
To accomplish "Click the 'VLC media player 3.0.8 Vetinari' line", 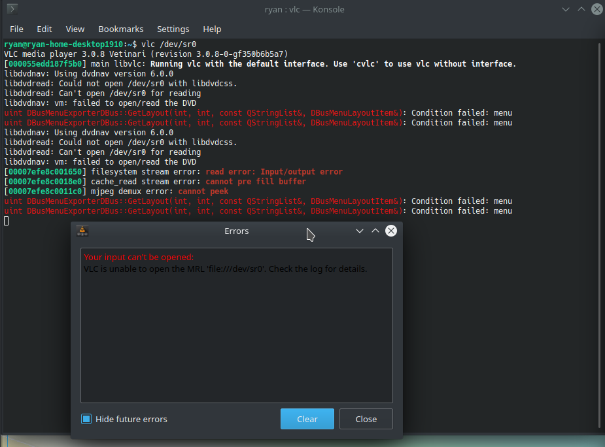I will 146,54.
